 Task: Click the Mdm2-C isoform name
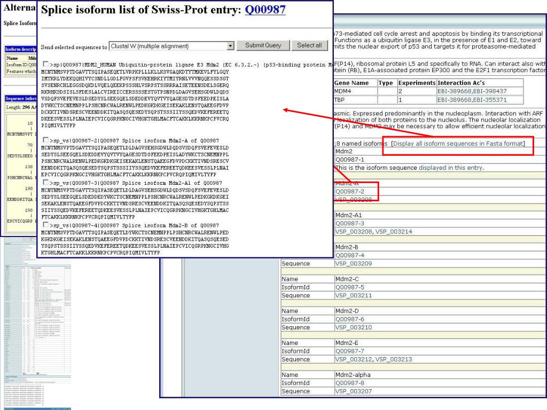[347, 279]
